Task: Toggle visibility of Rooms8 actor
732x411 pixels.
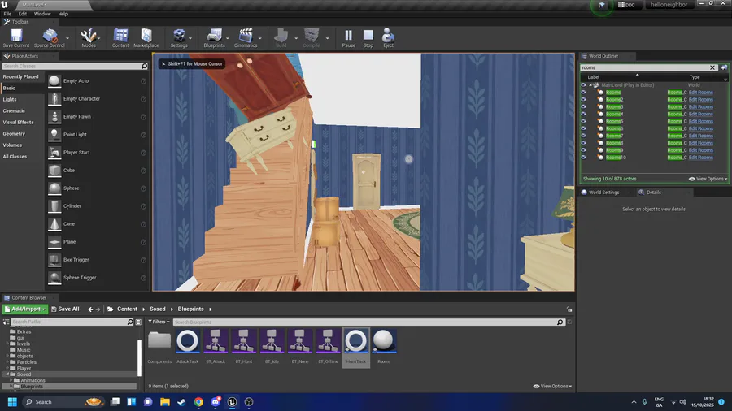Action: point(583,143)
